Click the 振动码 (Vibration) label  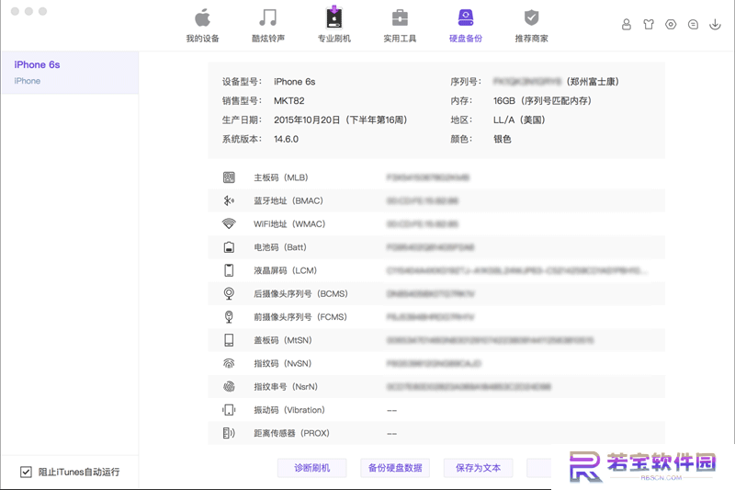[x=289, y=410]
